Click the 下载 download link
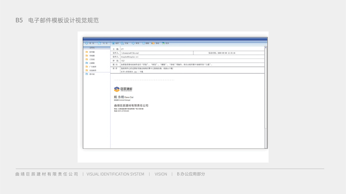 point(141,72)
